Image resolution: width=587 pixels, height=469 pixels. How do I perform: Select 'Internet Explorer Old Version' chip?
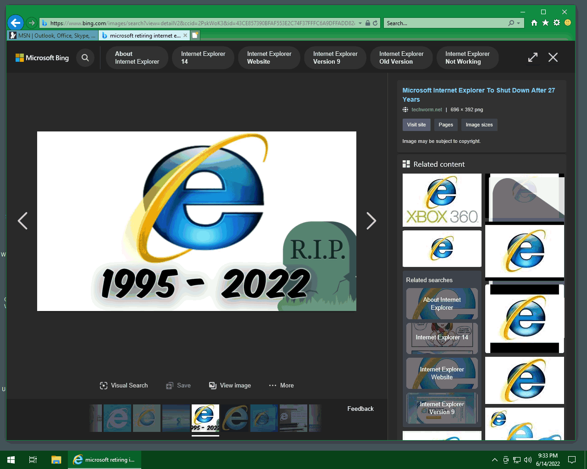point(401,58)
